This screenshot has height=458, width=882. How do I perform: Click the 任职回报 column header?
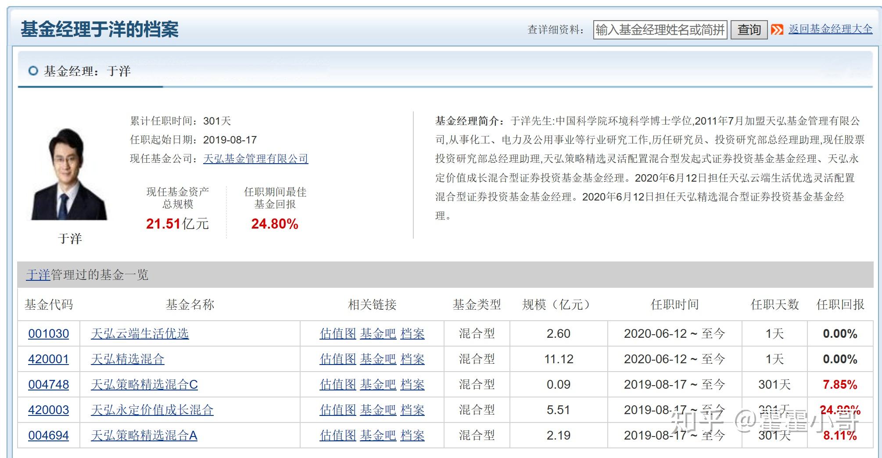point(840,305)
